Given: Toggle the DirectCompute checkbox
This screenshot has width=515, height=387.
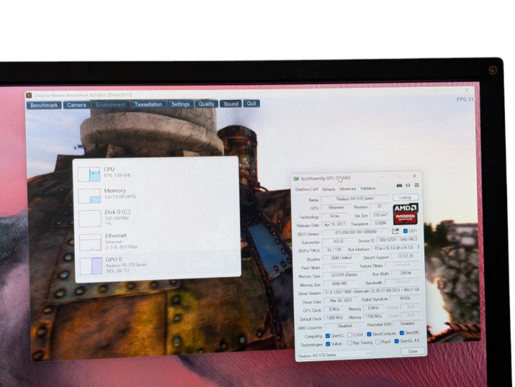Looking at the screenshot, I should [369, 334].
